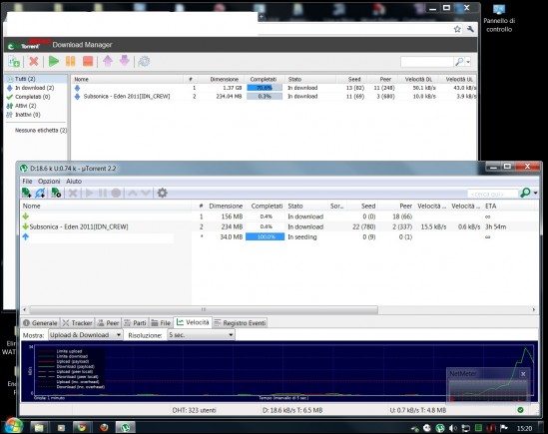Click grey Start play icon in µTorrent toolbar

[x=89, y=193]
